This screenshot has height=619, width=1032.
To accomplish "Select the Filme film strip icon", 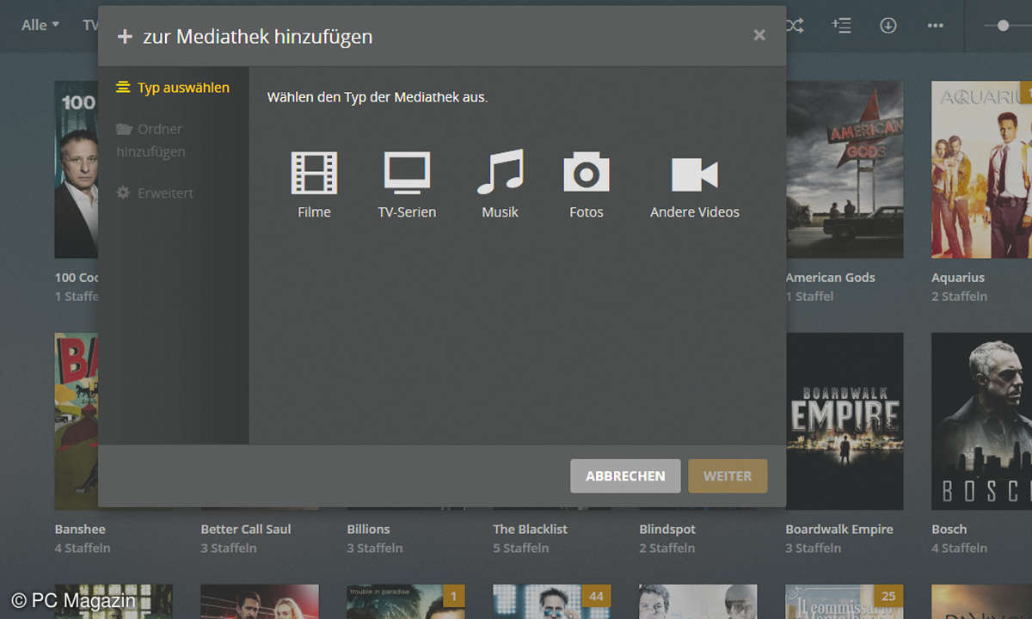I will [x=314, y=173].
